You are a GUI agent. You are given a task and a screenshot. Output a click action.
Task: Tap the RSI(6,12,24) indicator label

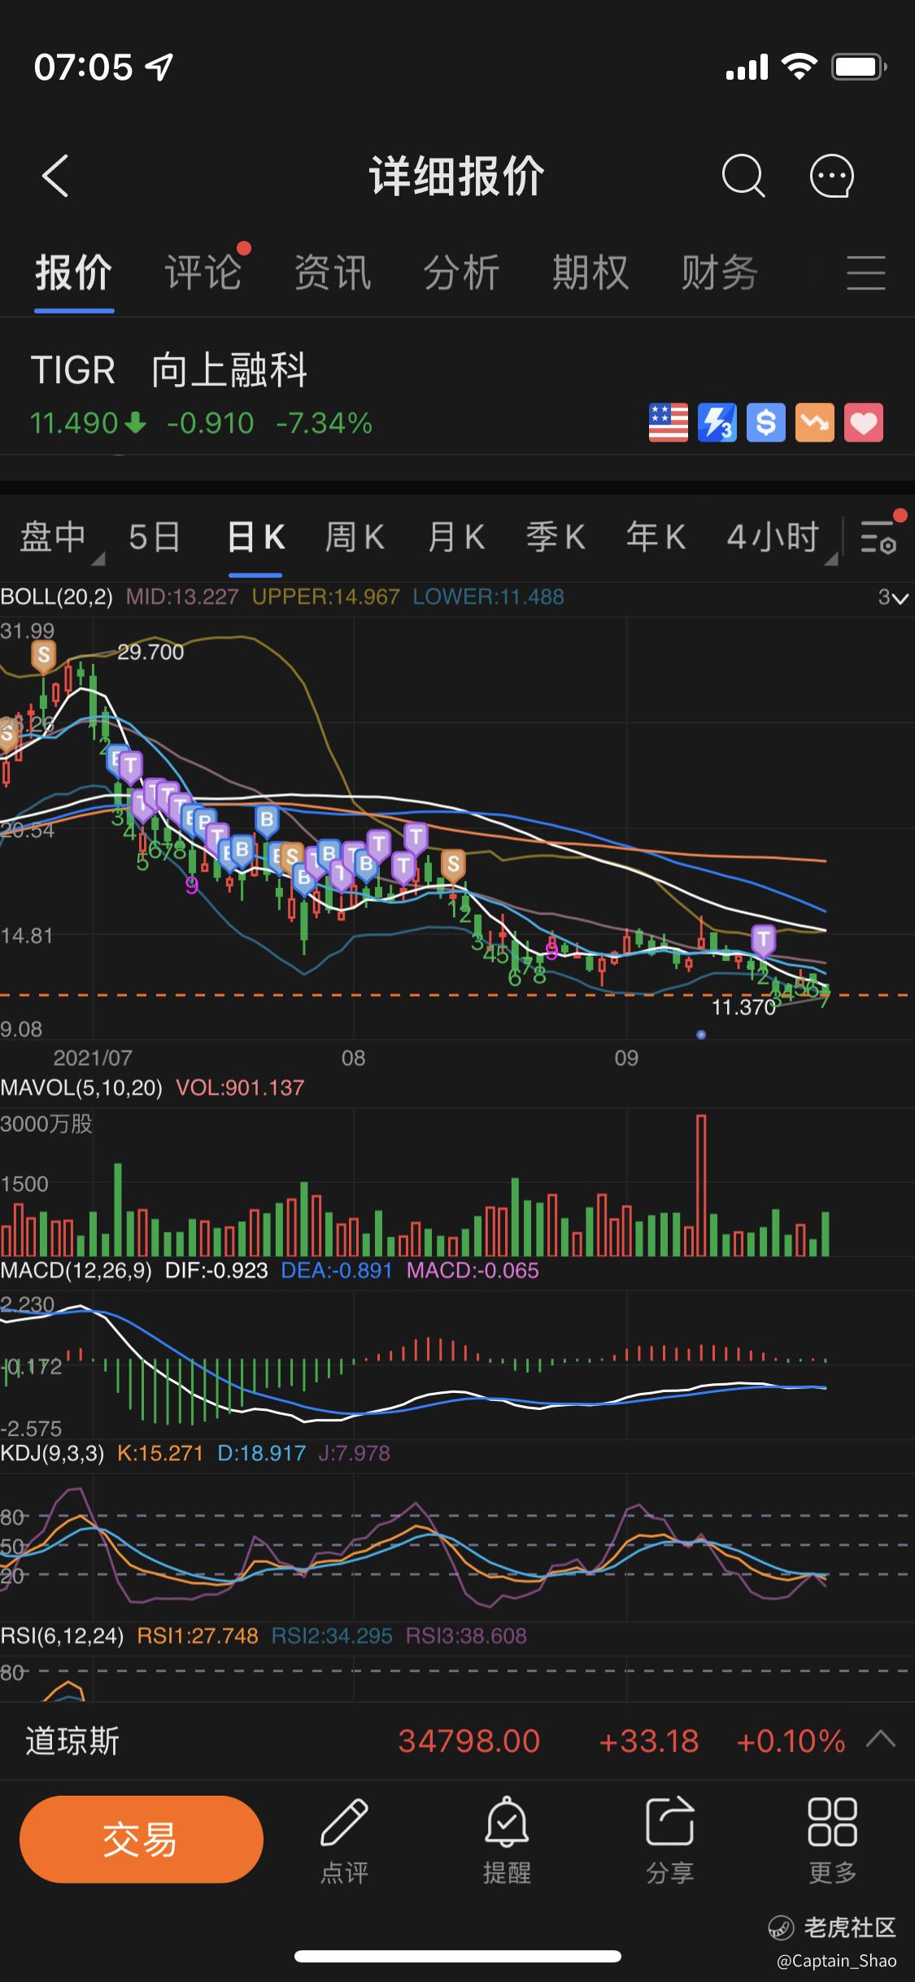tap(62, 1636)
